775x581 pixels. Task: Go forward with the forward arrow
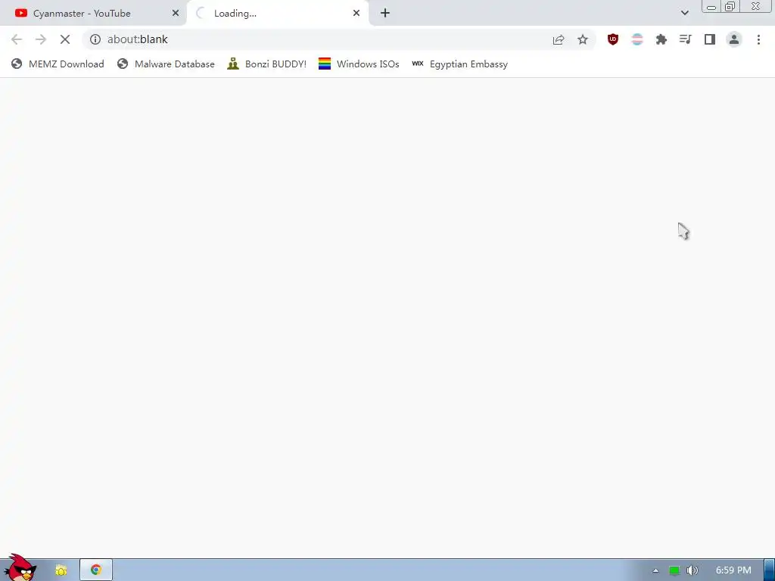41,39
